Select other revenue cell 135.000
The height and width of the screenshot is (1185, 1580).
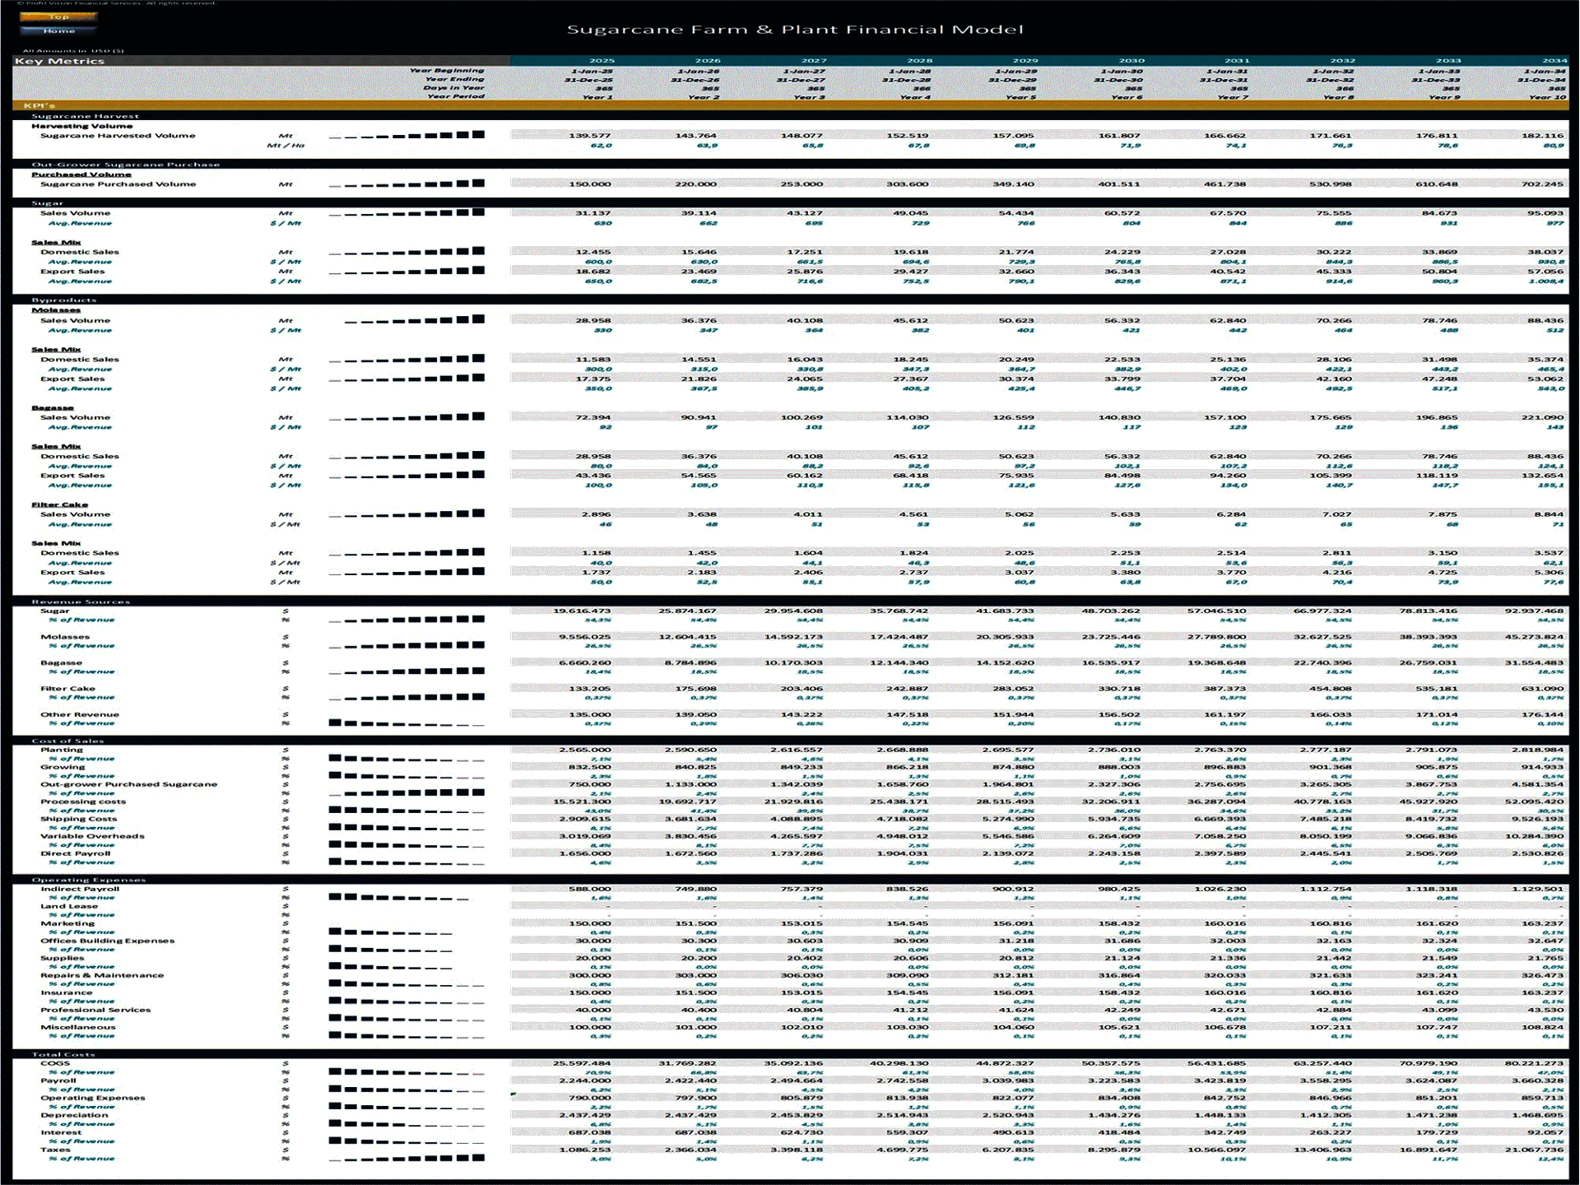(x=589, y=714)
